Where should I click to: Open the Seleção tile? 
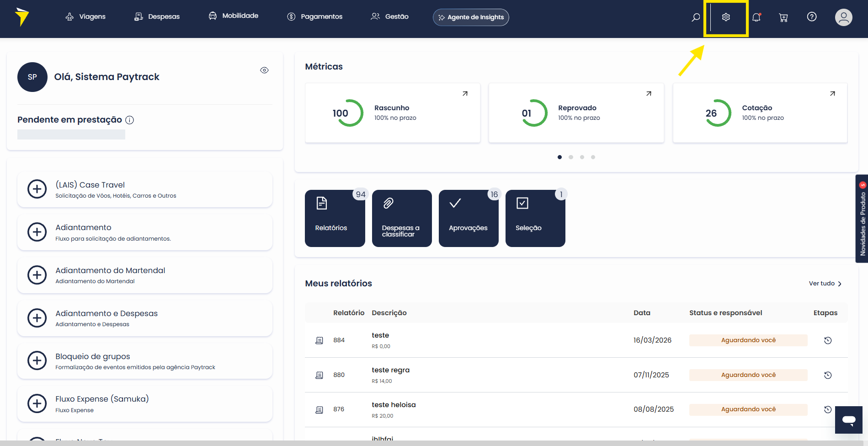pos(535,218)
